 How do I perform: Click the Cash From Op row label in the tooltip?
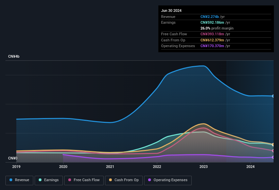tap(173, 40)
